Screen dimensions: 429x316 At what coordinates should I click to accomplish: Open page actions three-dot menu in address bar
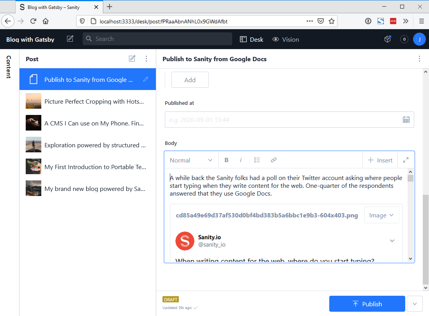(x=309, y=21)
